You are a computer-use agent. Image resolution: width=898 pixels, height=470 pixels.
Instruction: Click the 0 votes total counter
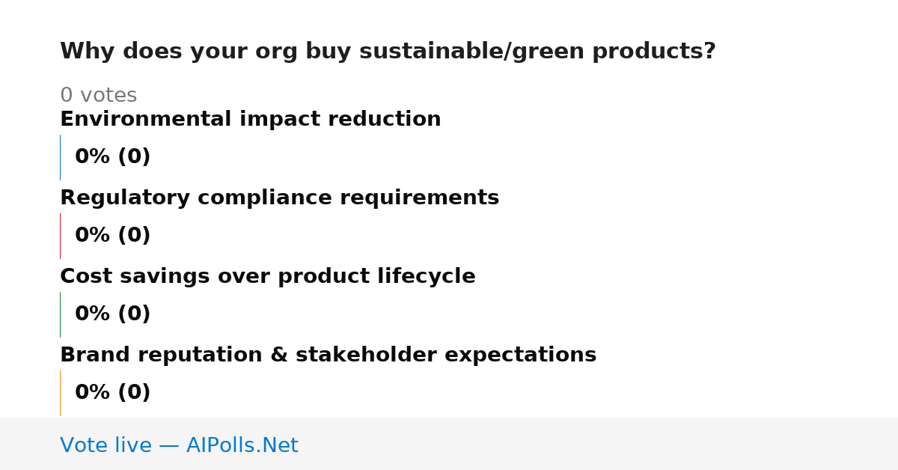pos(99,96)
